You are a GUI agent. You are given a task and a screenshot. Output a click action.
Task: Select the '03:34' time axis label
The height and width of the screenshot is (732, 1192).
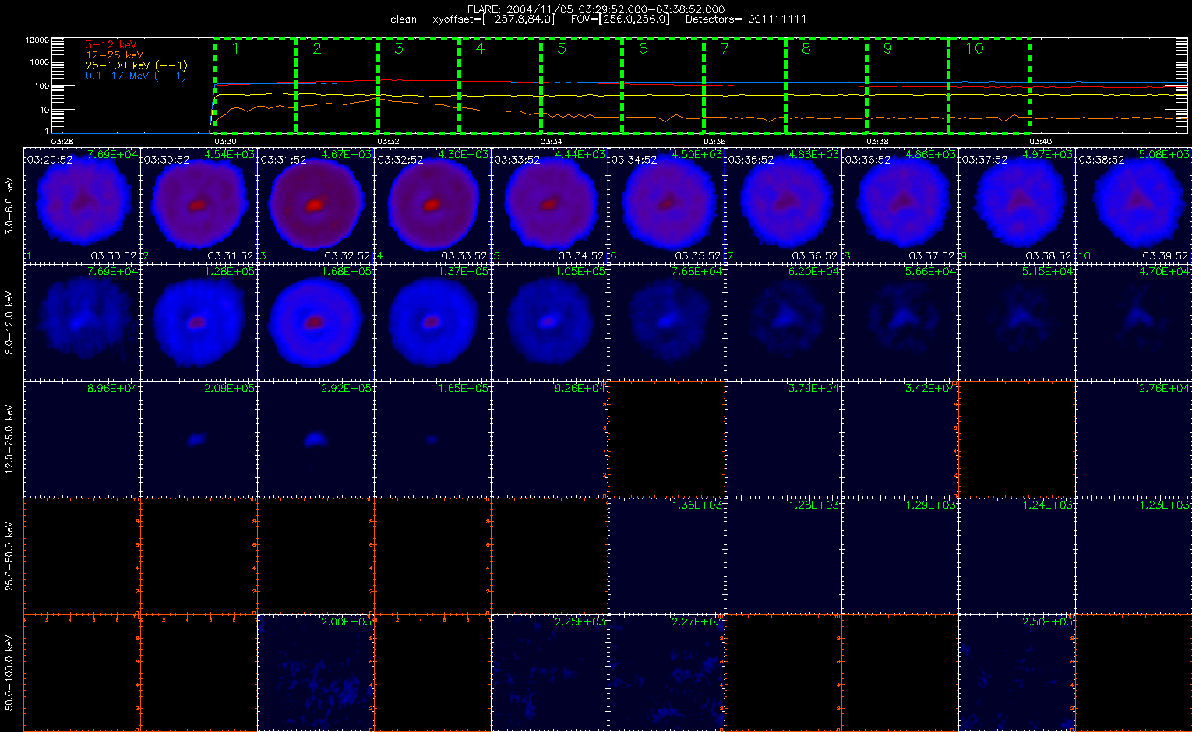coord(551,142)
